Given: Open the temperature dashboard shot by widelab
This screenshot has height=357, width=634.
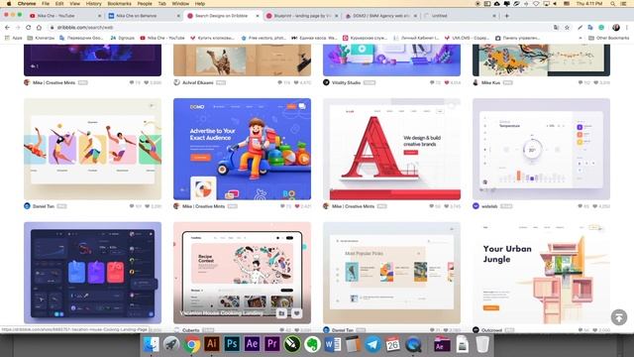Looking at the screenshot, I should [542, 149].
